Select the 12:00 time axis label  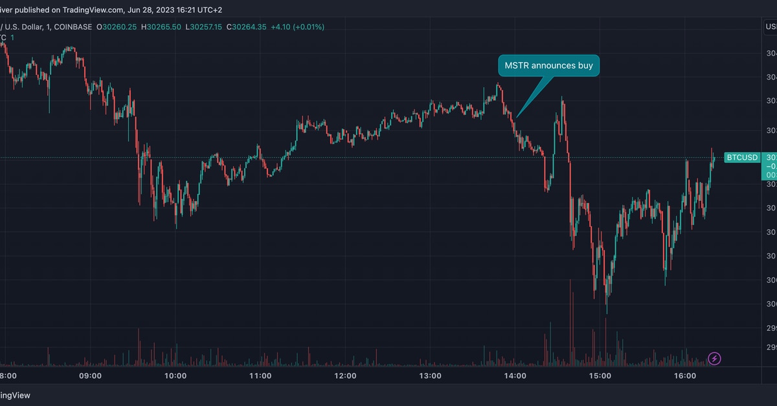[x=345, y=376]
